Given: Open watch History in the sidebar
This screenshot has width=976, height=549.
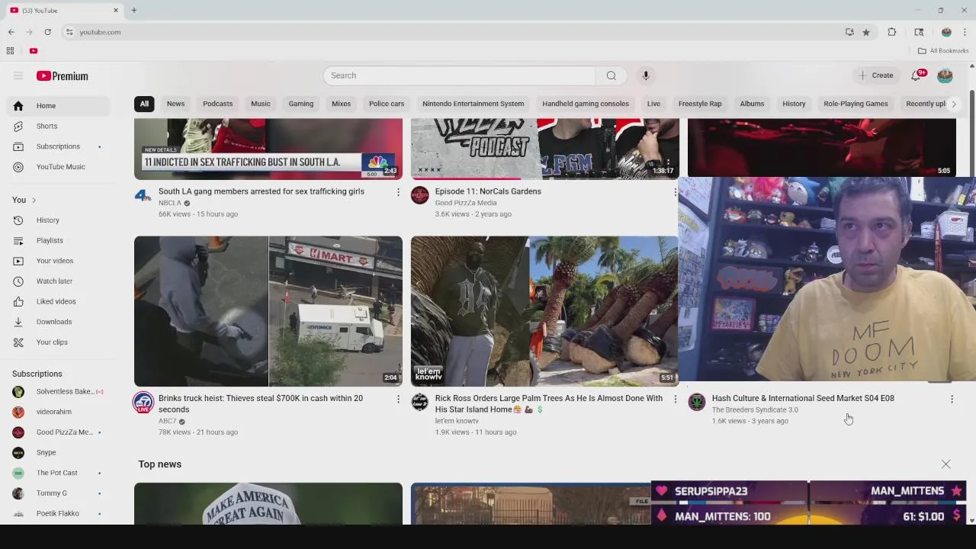Looking at the screenshot, I should (57, 220).
